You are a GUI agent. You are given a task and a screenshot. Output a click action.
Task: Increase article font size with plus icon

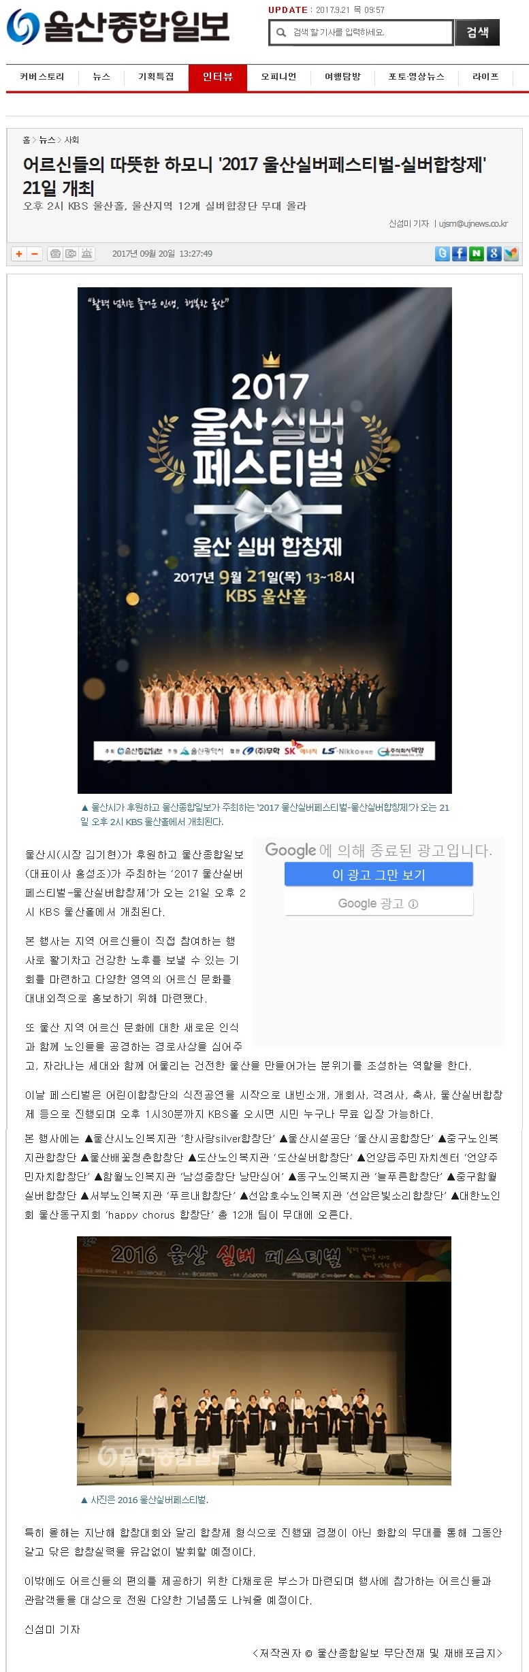(x=19, y=254)
